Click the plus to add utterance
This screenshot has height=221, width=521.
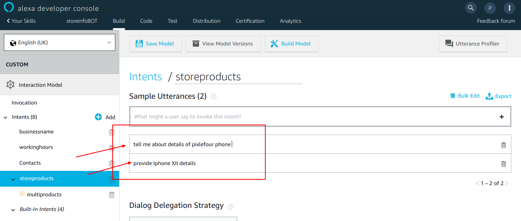[501, 117]
